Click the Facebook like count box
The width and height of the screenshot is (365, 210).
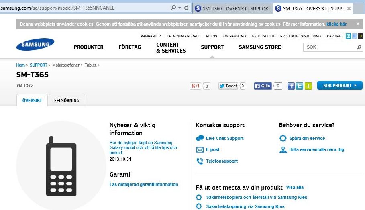(x=278, y=86)
